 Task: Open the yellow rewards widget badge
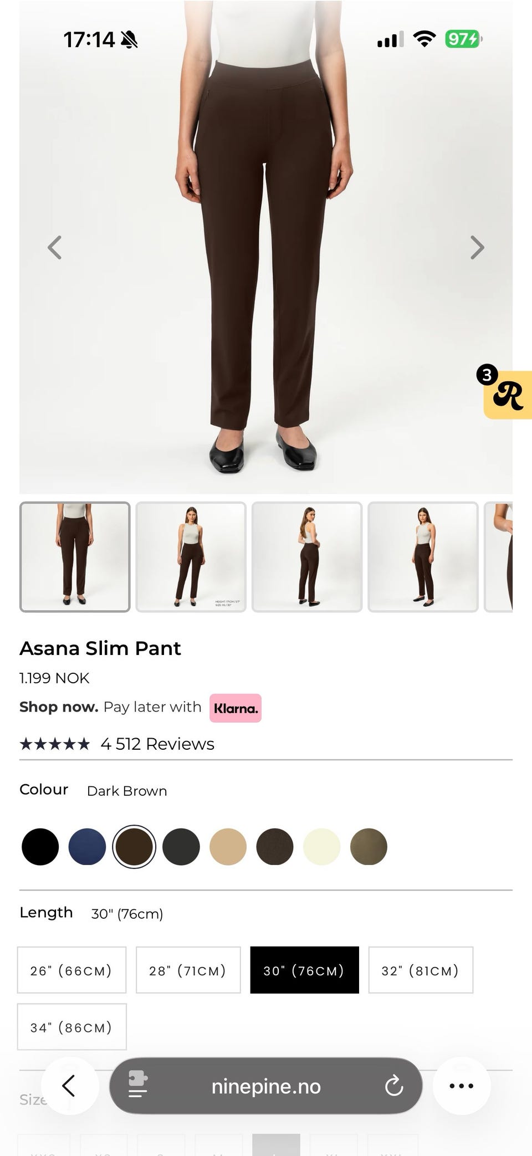507,395
